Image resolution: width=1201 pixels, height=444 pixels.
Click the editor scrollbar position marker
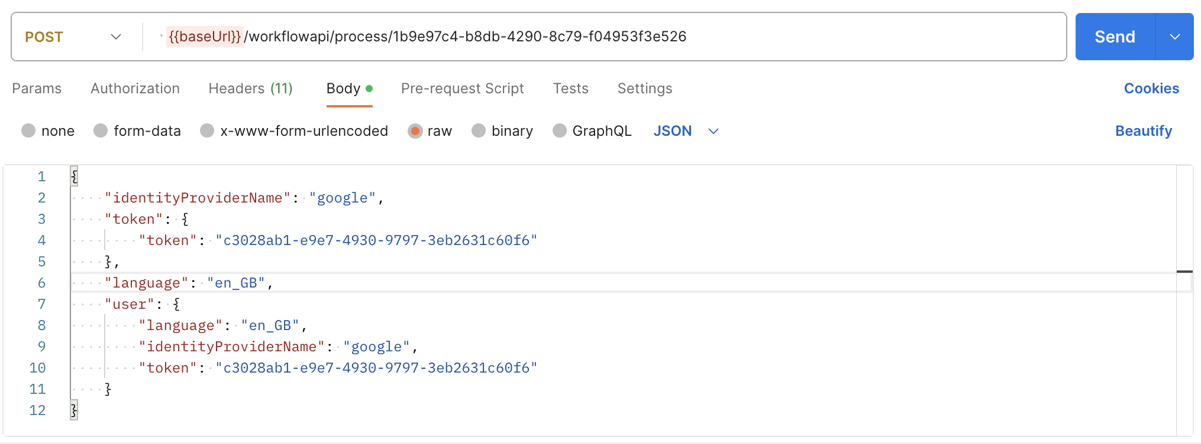(1184, 272)
